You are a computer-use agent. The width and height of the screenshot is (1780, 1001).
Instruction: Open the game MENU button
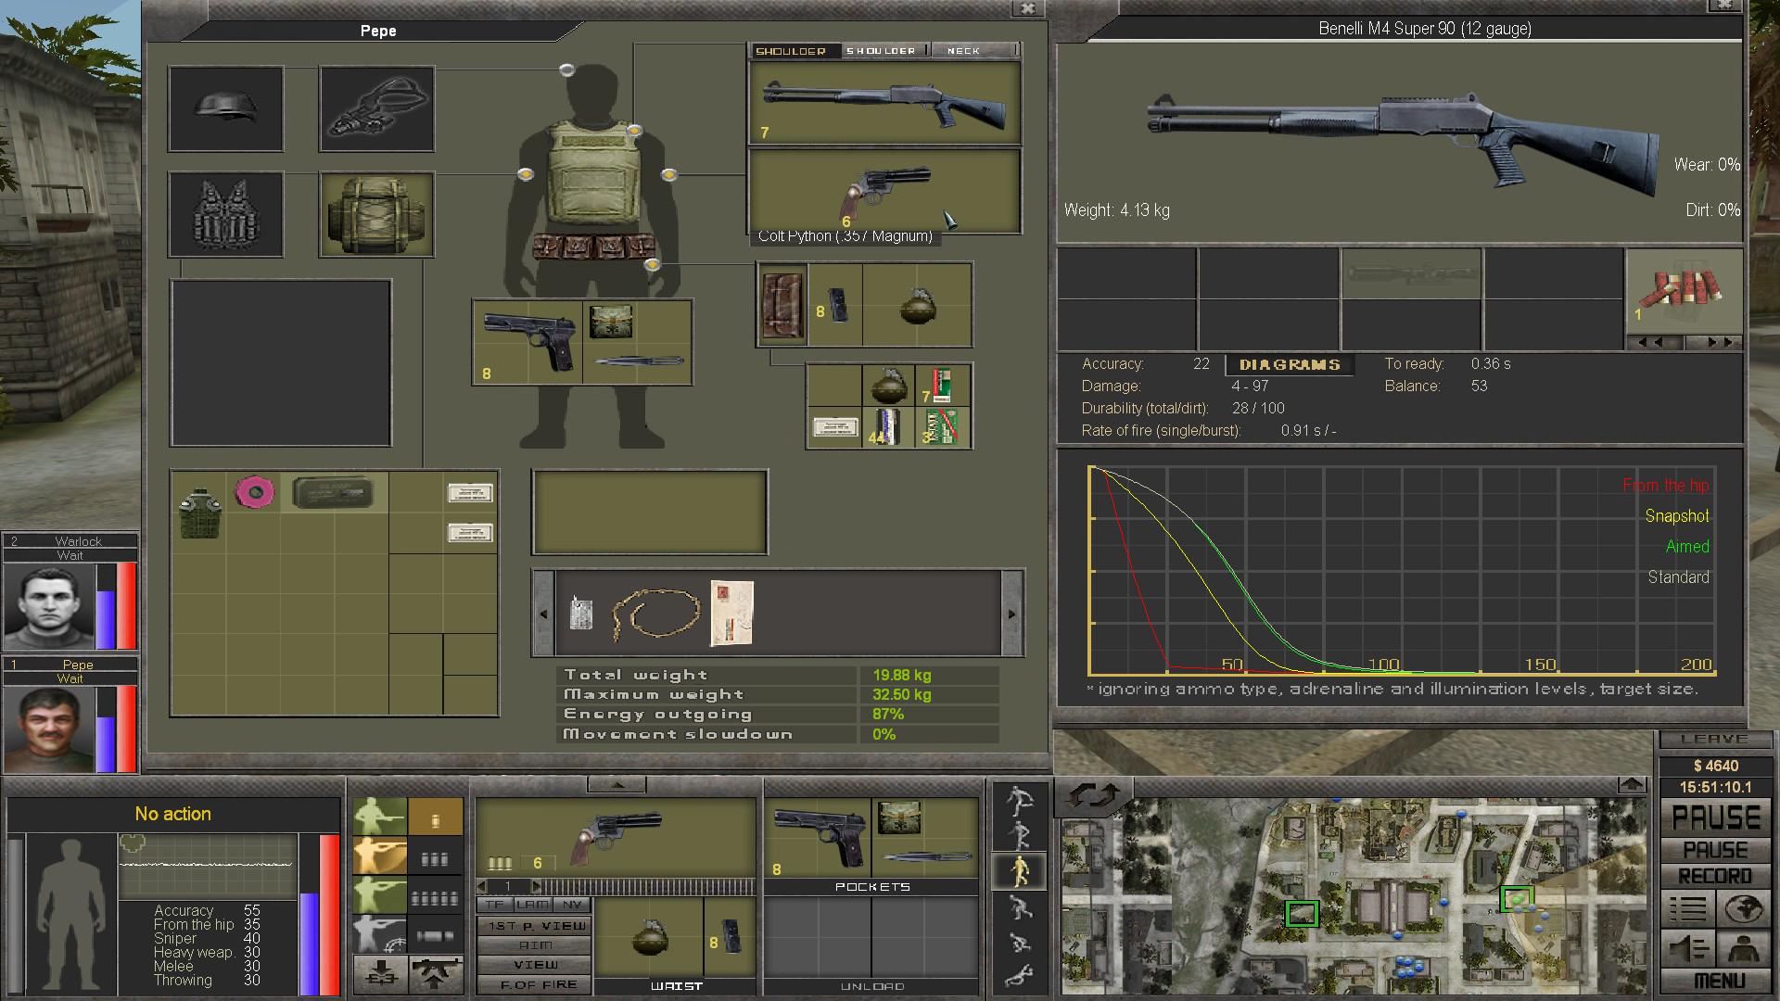coord(1715,981)
